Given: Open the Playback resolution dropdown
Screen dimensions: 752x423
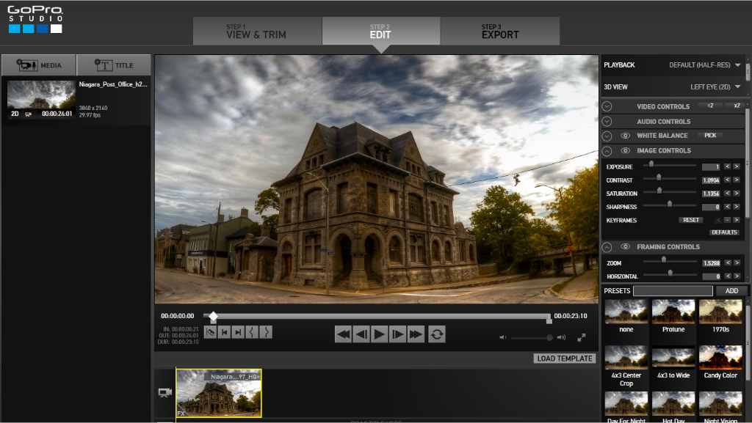Looking at the screenshot, I should [x=705, y=65].
